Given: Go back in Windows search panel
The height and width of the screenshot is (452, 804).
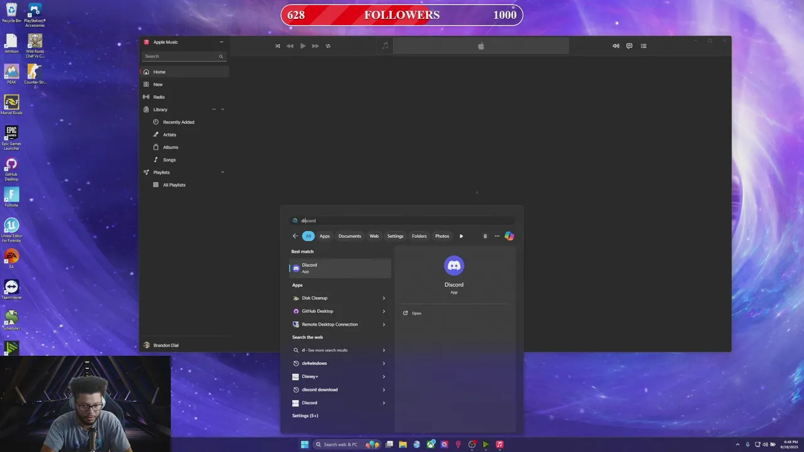Looking at the screenshot, I should (295, 236).
